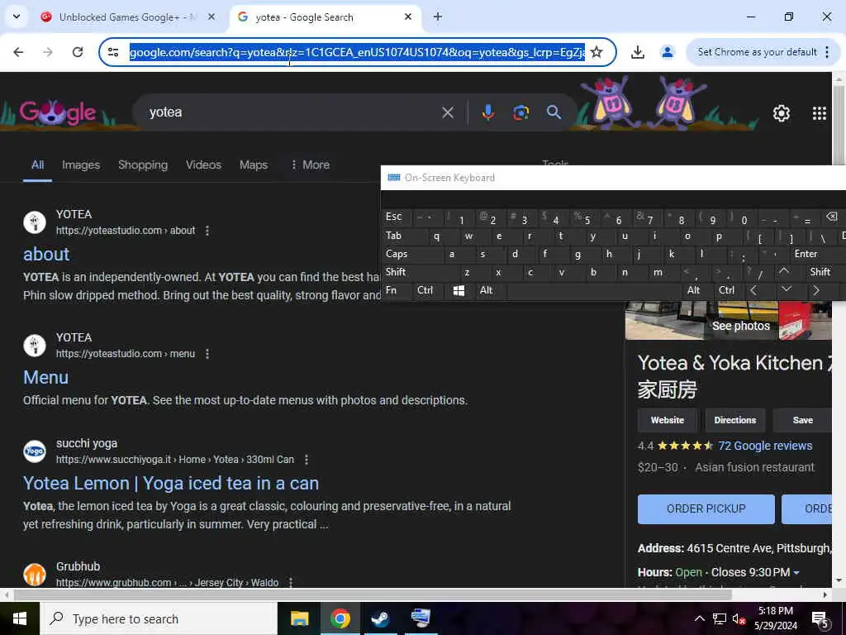Open options for yoteastudio menu result
This screenshot has width=846, height=635.
point(207,354)
